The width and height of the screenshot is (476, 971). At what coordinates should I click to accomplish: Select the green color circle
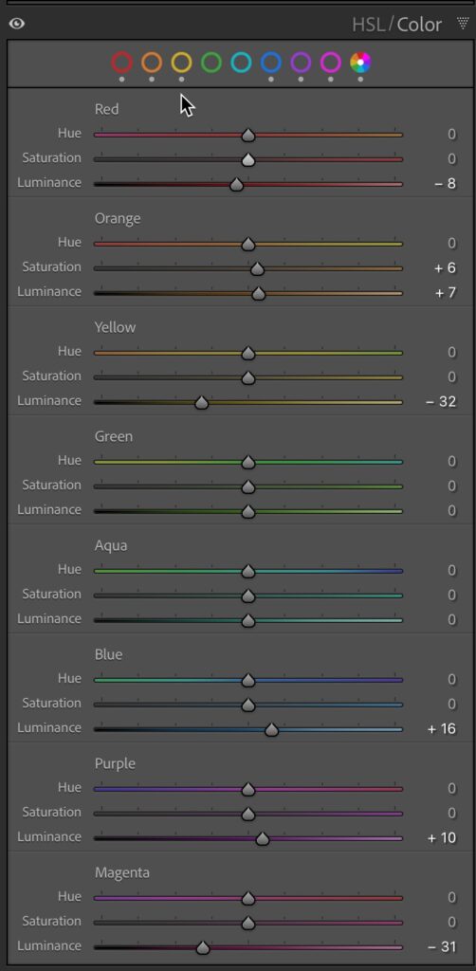[x=211, y=63]
